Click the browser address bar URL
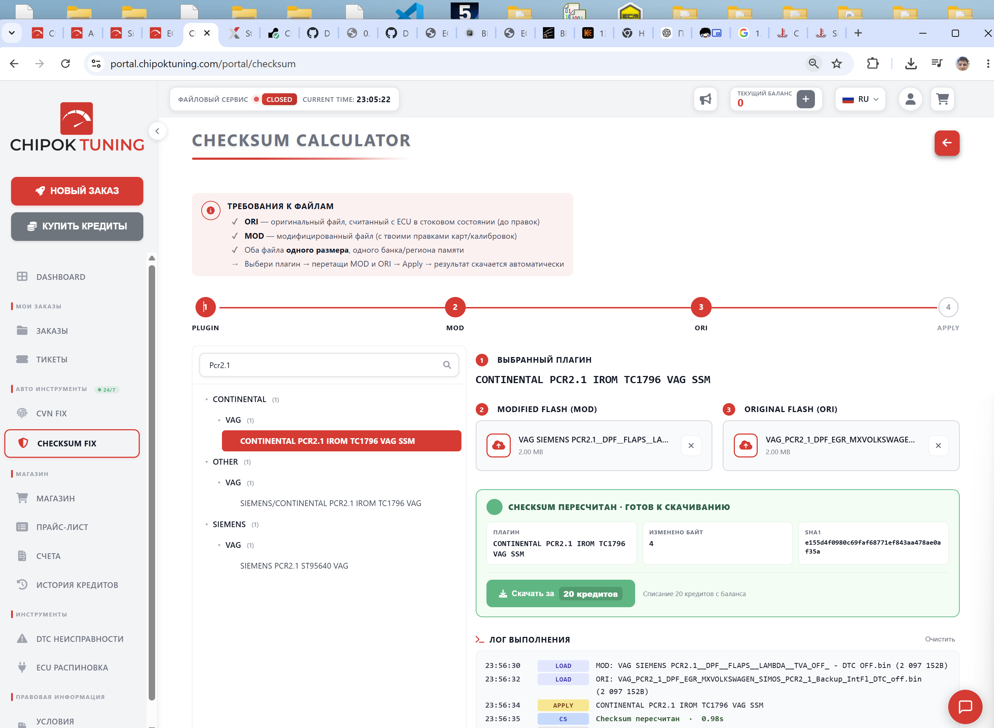994x728 pixels. [203, 64]
